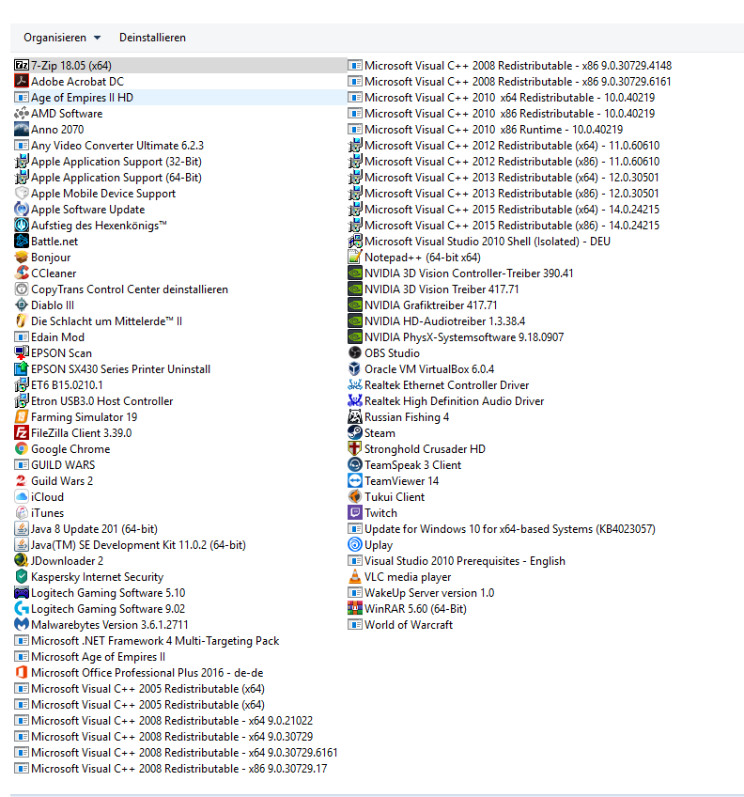The width and height of the screenshot is (744, 797).
Task: Click 'Realtek High Definition Audio Driver'
Action: [x=446, y=401]
